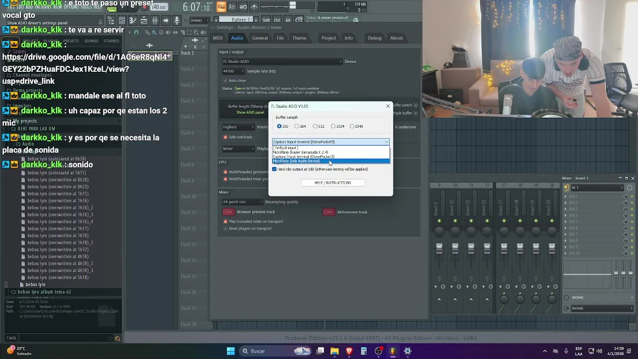The width and height of the screenshot is (638, 359).
Task: Expand Slot 1 in the mixer insert
Action: click(x=566, y=196)
